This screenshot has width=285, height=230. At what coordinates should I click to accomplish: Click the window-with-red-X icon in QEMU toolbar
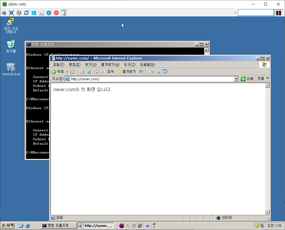coord(64,13)
